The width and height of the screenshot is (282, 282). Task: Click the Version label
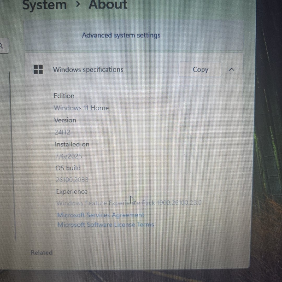point(65,120)
